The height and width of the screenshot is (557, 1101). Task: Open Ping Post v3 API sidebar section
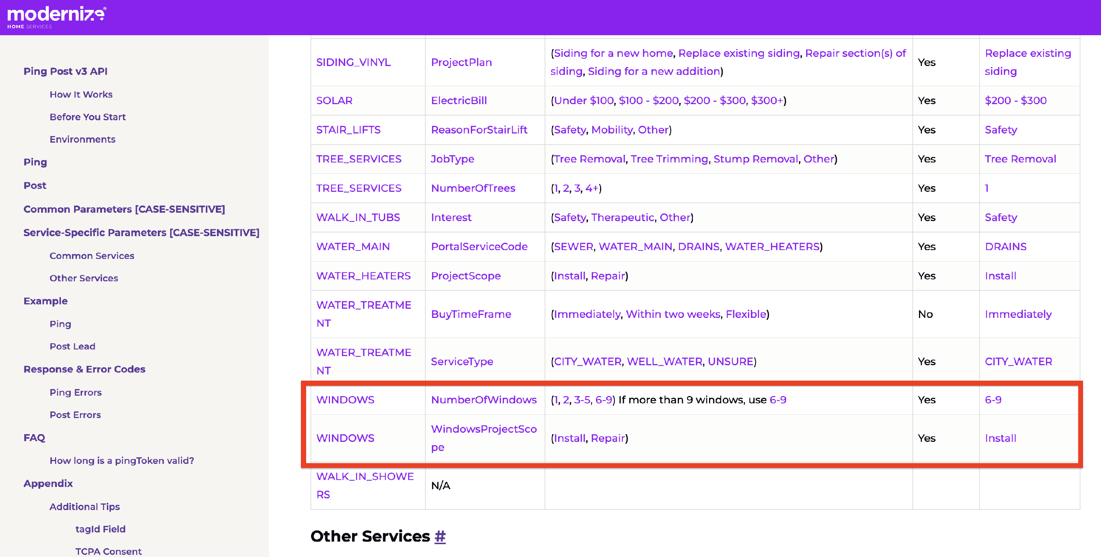pos(65,72)
